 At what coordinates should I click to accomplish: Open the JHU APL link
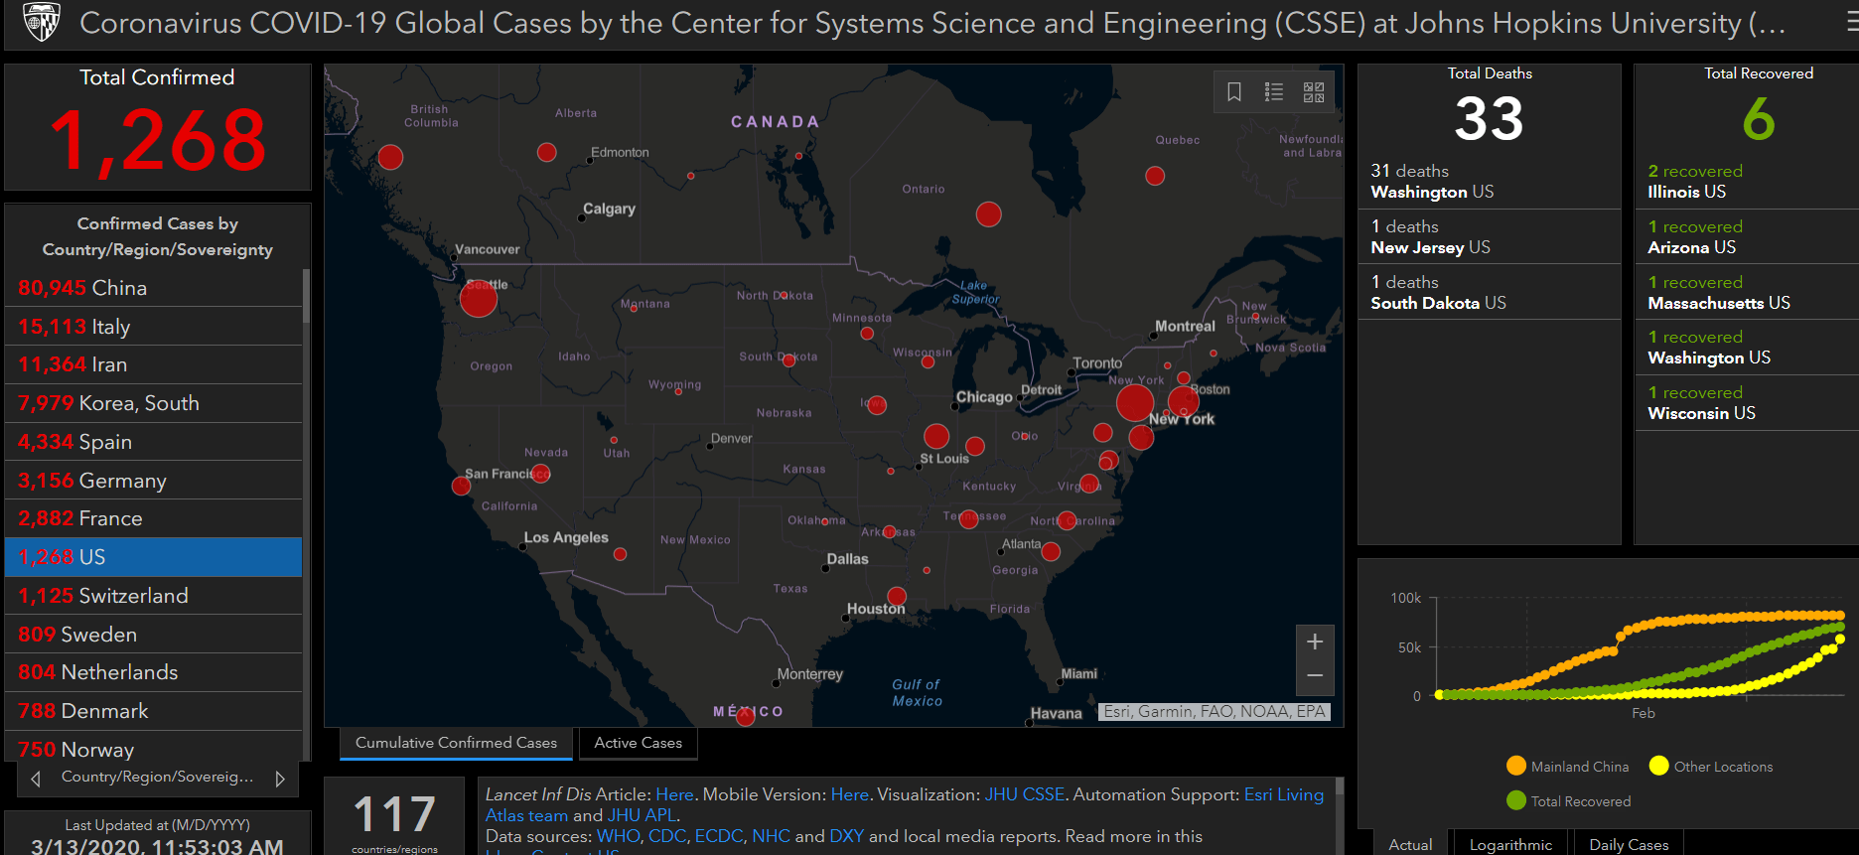click(642, 815)
